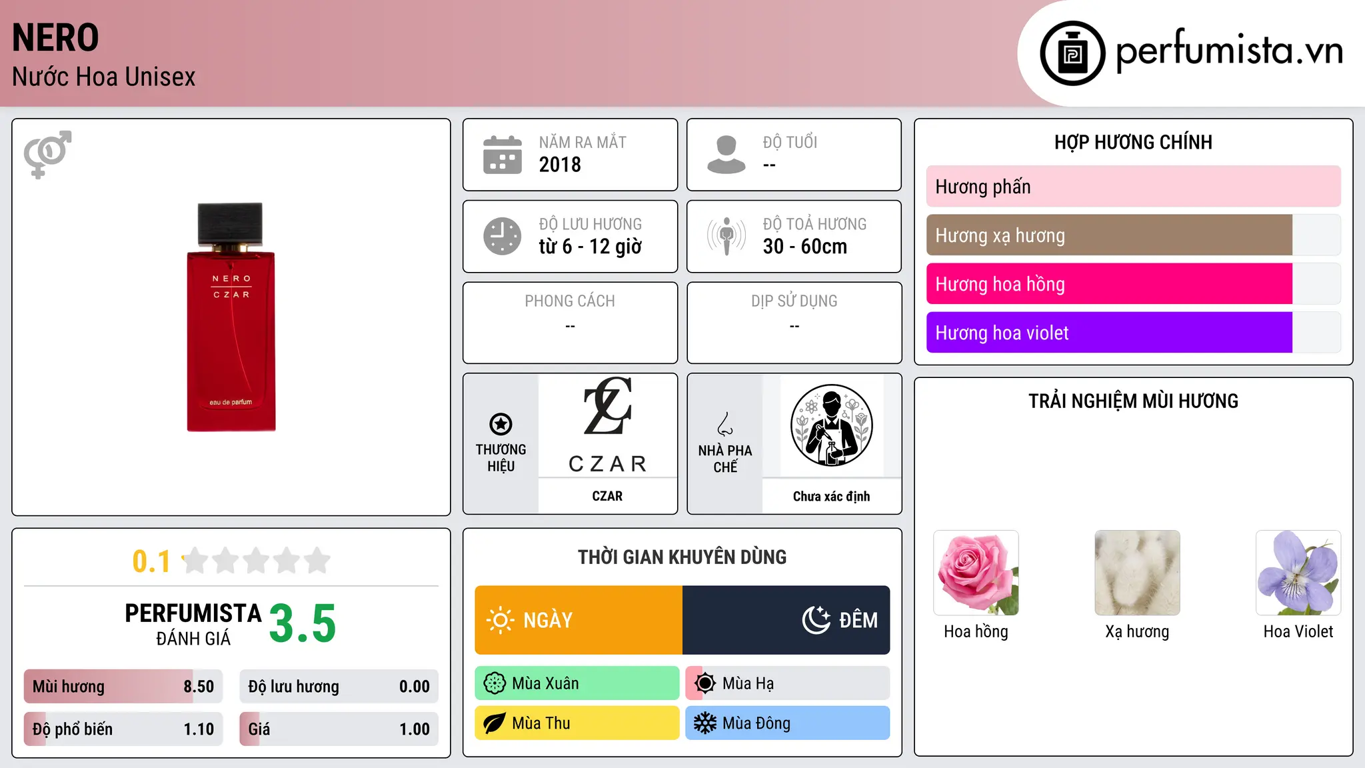
Task: Click the Xạ hương note label
Action: click(1137, 631)
